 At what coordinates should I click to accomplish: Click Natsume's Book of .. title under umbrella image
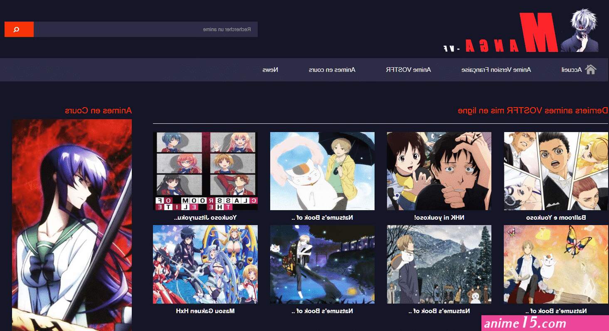[322, 218]
